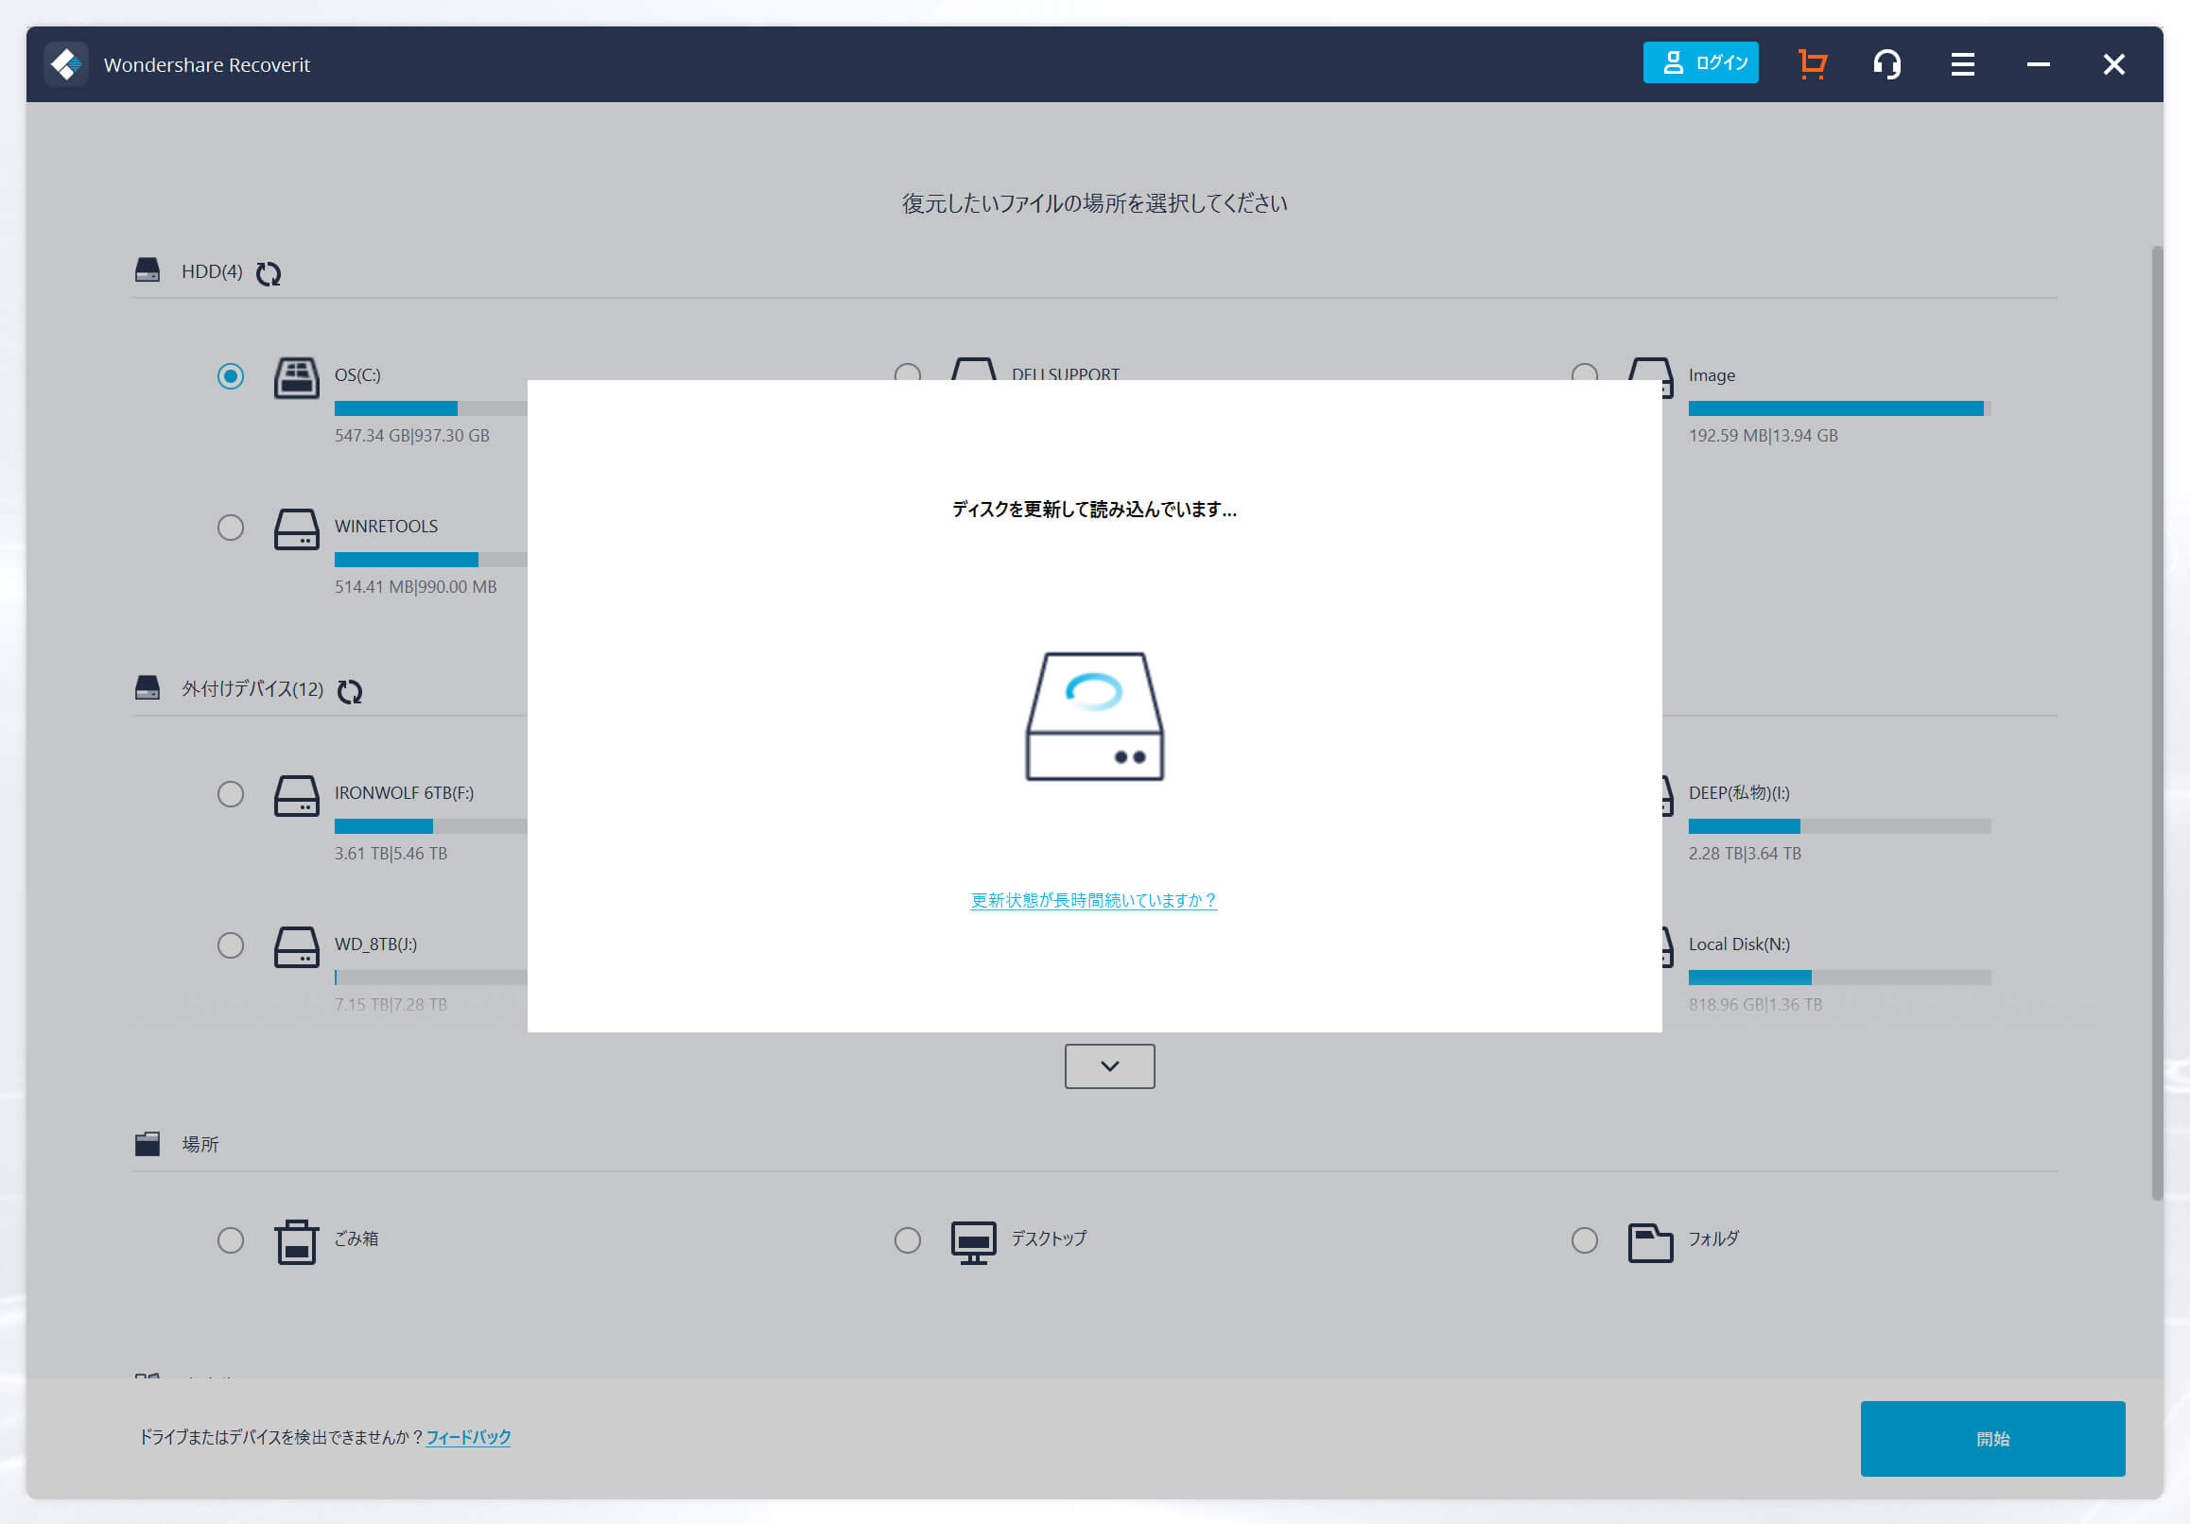The height and width of the screenshot is (1524, 2190).
Task: Click the 外付けデバイス section device icon
Action: click(147, 687)
